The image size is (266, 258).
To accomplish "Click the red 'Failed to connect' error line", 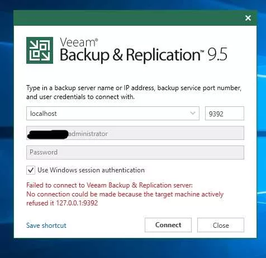I will point(110,185).
